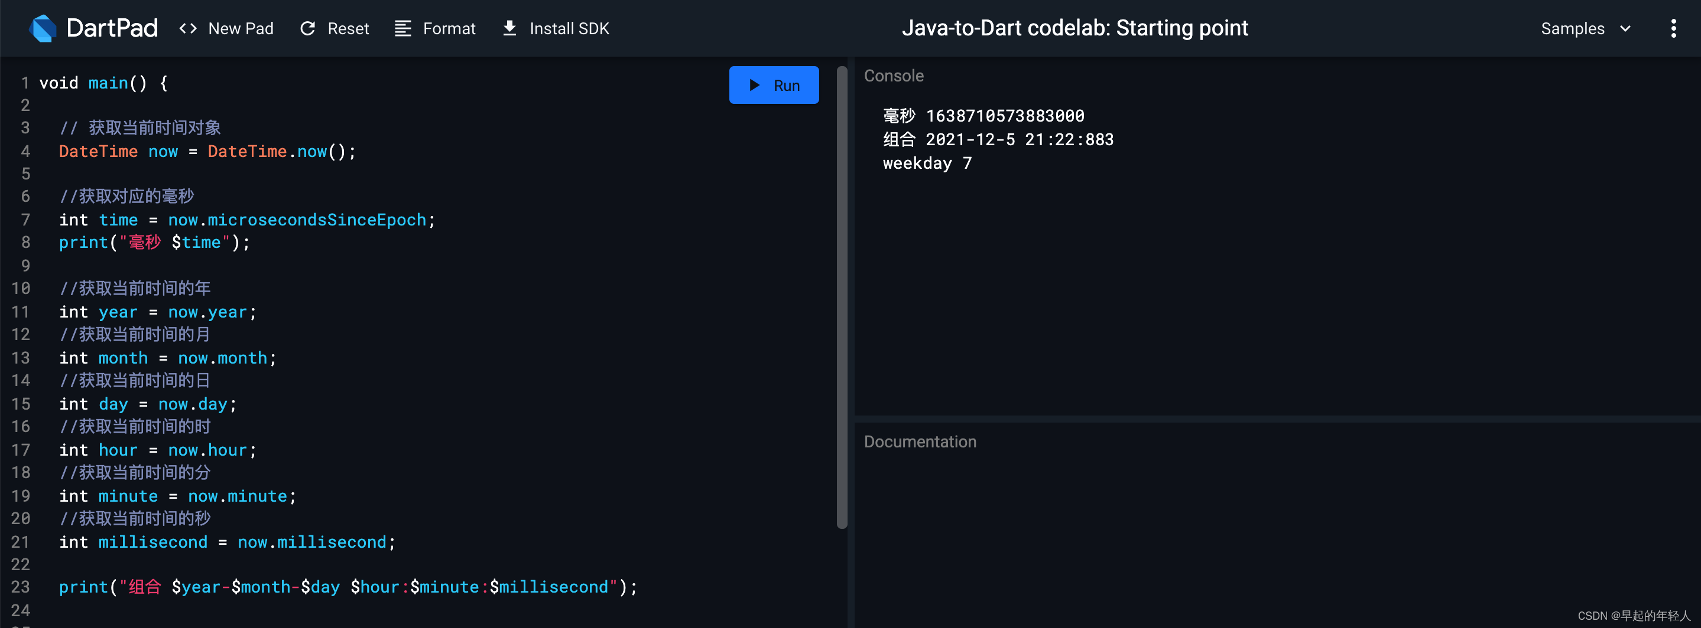Image resolution: width=1701 pixels, height=628 pixels.
Task: Click the print statement on line 8
Action: click(x=154, y=243)
